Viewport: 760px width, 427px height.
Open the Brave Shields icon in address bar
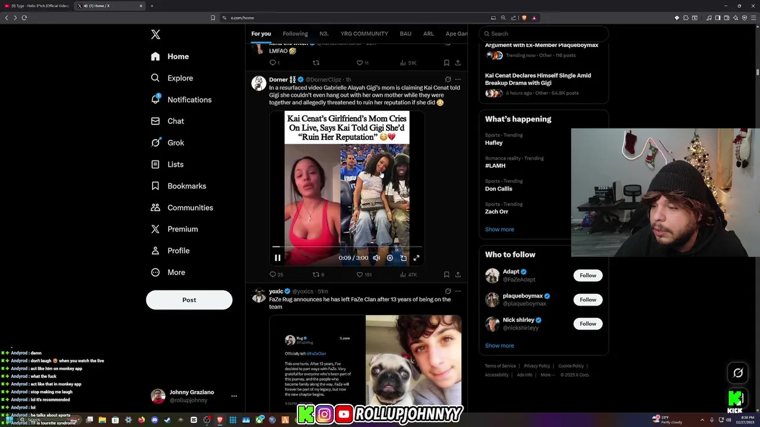(x=524, y=18)
